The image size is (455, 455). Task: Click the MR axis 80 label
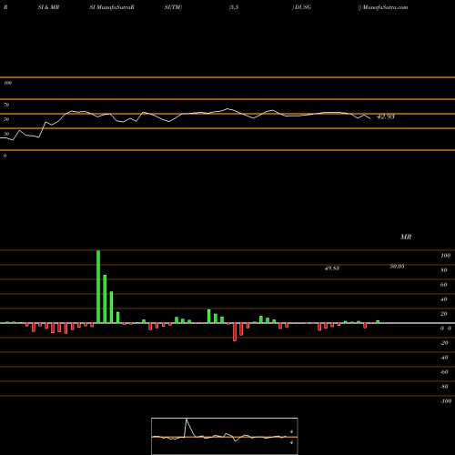pos(444,270)
